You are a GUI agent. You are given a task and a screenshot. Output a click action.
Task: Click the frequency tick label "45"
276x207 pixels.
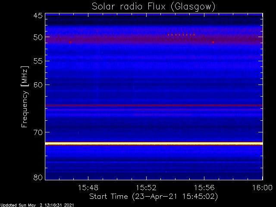click(38, 16)
